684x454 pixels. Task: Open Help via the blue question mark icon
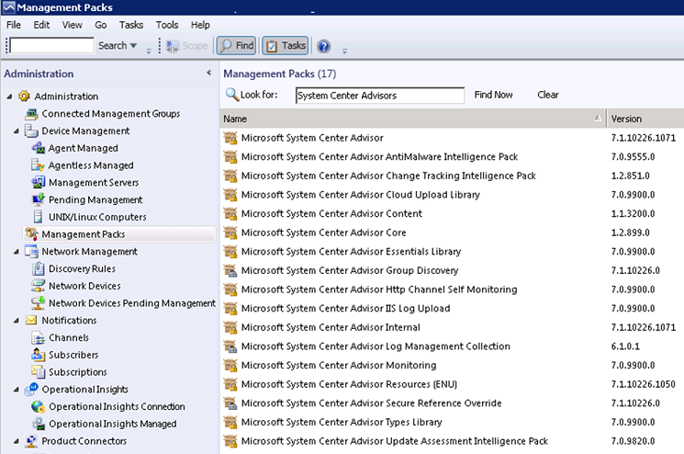click(324, 46)
